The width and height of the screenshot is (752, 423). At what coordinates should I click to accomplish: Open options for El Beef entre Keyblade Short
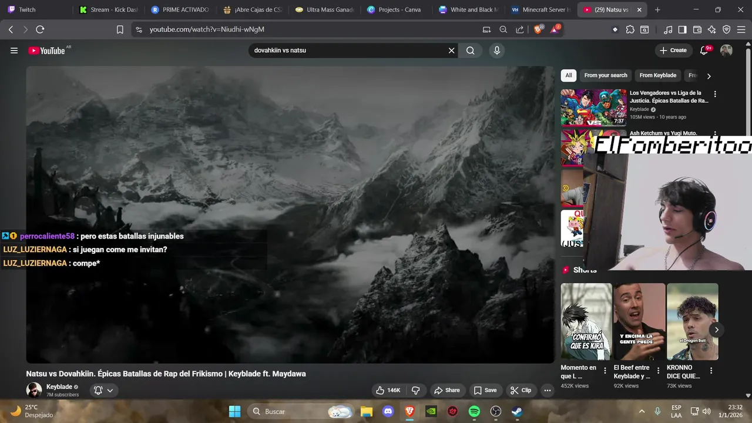[658, 371]
